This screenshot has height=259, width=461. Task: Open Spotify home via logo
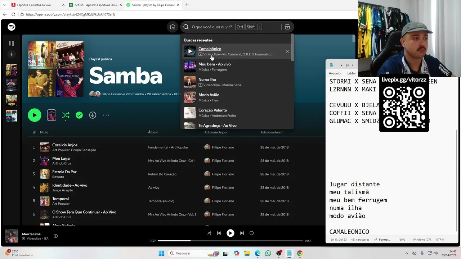point(12,27)
